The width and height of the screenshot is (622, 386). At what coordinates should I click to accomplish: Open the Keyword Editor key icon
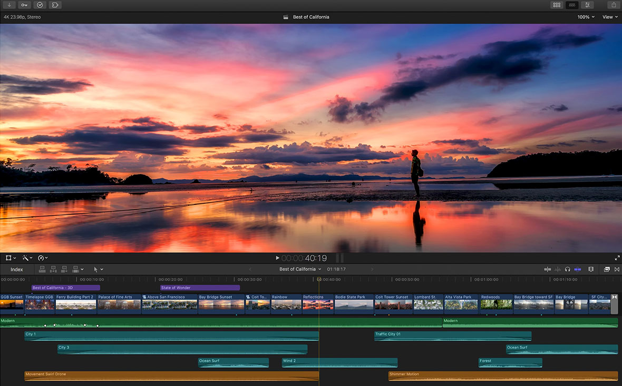point(24,5)
